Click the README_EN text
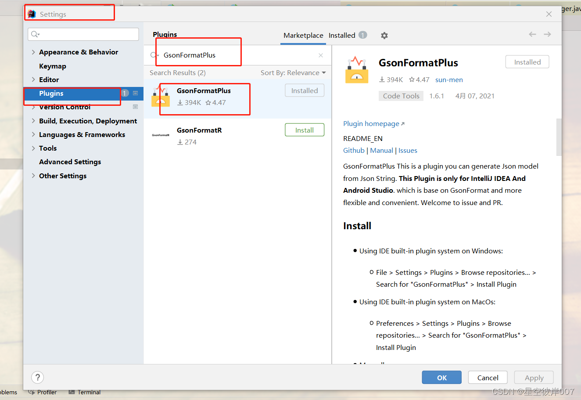The height and width of the screenshot is (400, 581). tap(363, 139)
